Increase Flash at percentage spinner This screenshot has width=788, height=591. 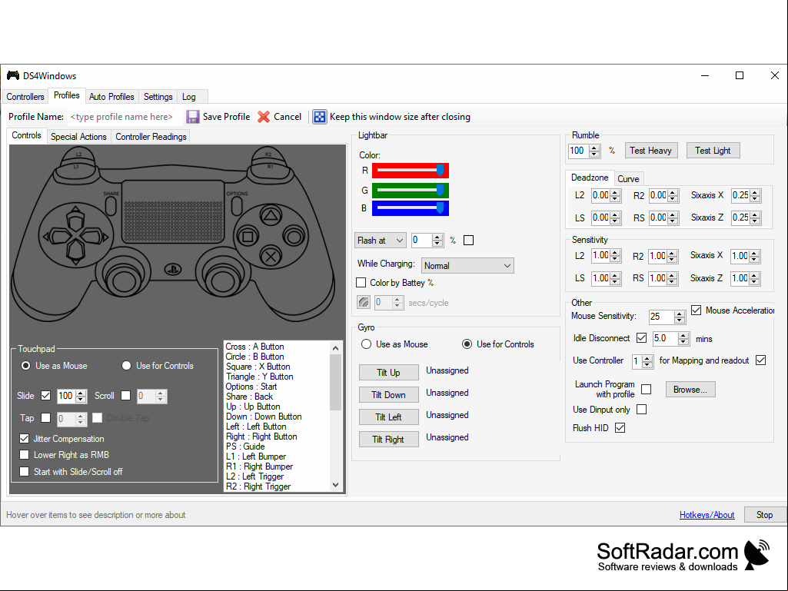tap(437, 237)
